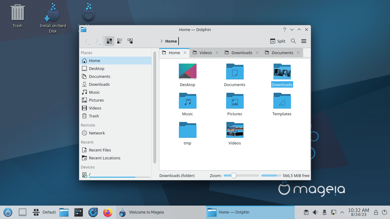Viewport: 390px width, 219px height.
Task: Switch to compact list view mode
Action: (119, 41)
